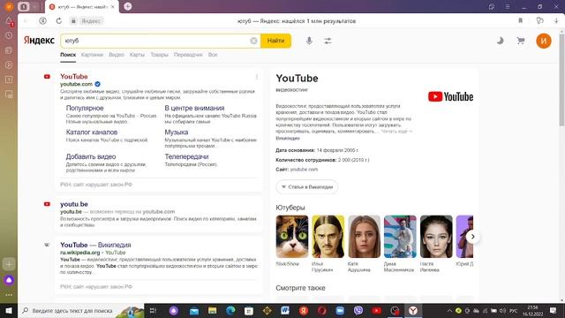The height and width of the screenshot is (318, 565).
Task: Click the Найти search button
Action: point(275,41)
